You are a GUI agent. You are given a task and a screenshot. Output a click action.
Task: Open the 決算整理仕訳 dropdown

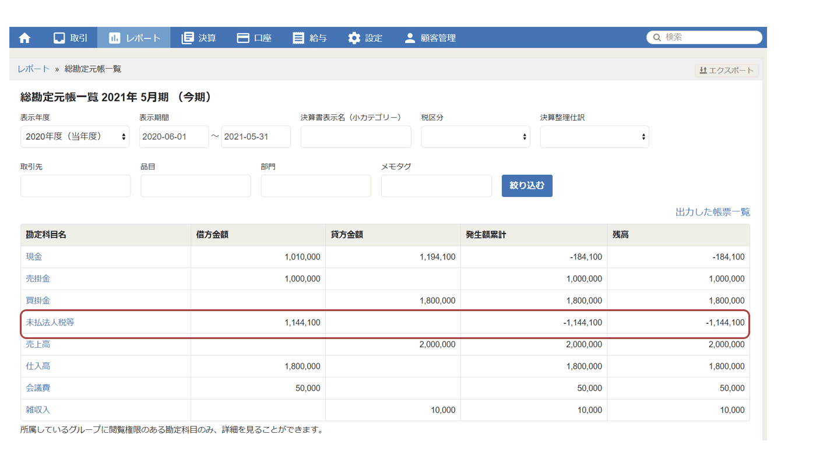point(595,136)
